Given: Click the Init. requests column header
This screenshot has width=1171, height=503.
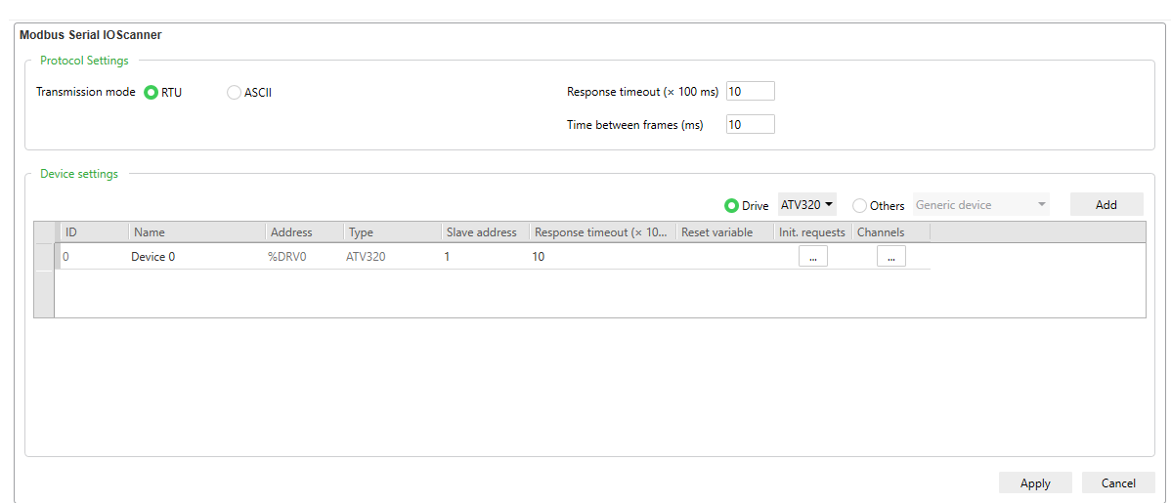Looking at the screenshot, I should 812,232.
